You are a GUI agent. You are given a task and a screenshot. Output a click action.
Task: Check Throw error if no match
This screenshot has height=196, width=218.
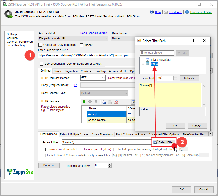click(x=44, y=149)
